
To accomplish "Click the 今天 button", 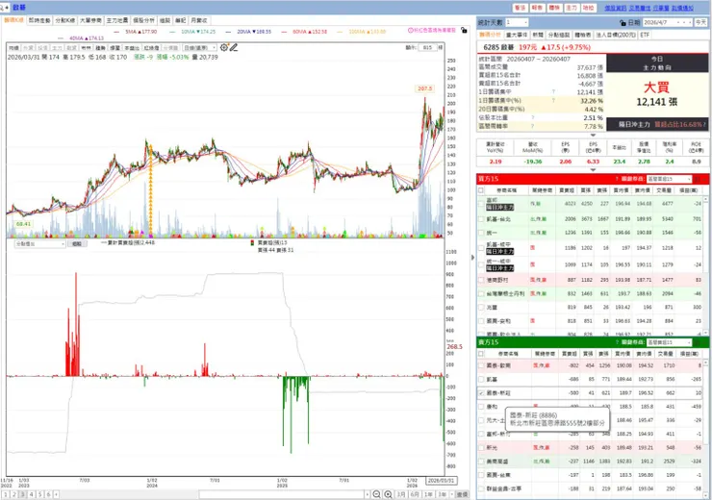I will pos(701,22).
